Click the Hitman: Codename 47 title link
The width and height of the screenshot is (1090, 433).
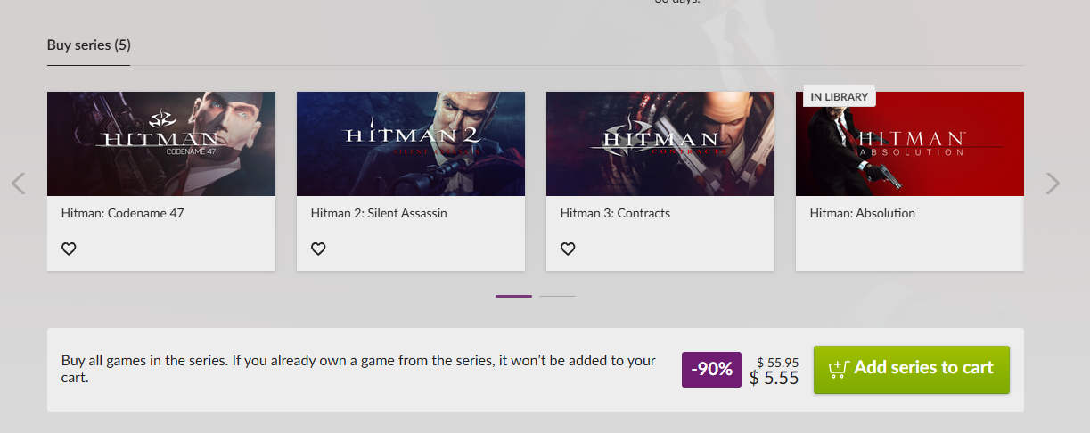(x=122, y=214)
